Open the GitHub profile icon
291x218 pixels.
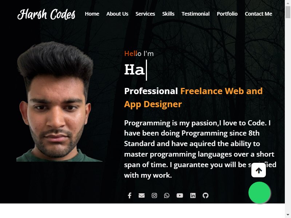206,195
